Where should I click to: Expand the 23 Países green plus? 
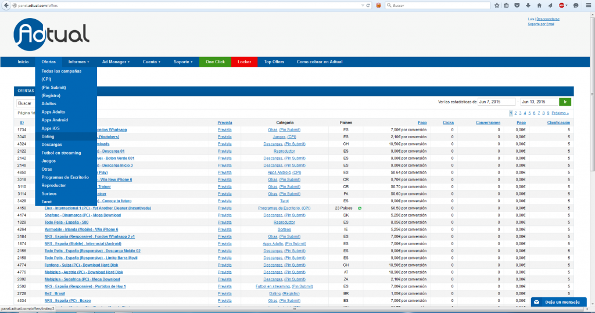point(360,208)
